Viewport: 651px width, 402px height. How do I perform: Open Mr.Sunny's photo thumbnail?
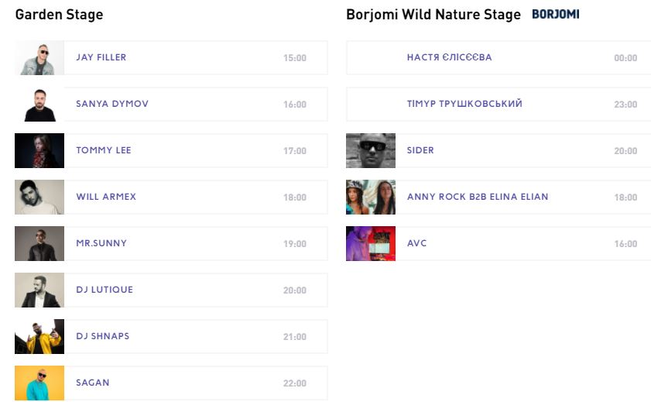39,244
